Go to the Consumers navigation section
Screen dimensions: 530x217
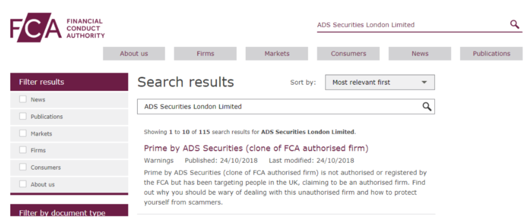[348, 53]
